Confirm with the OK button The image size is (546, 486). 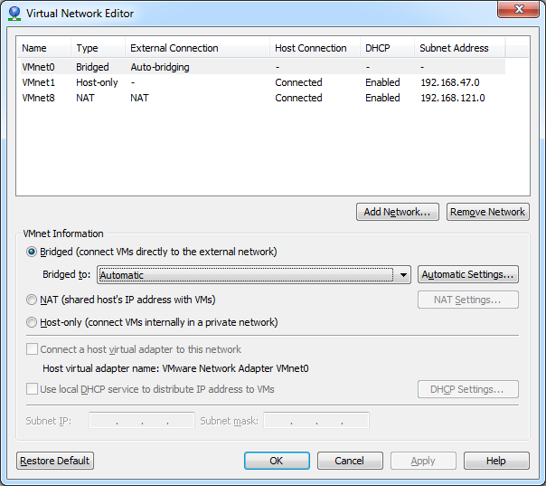(x=277, y=461)
